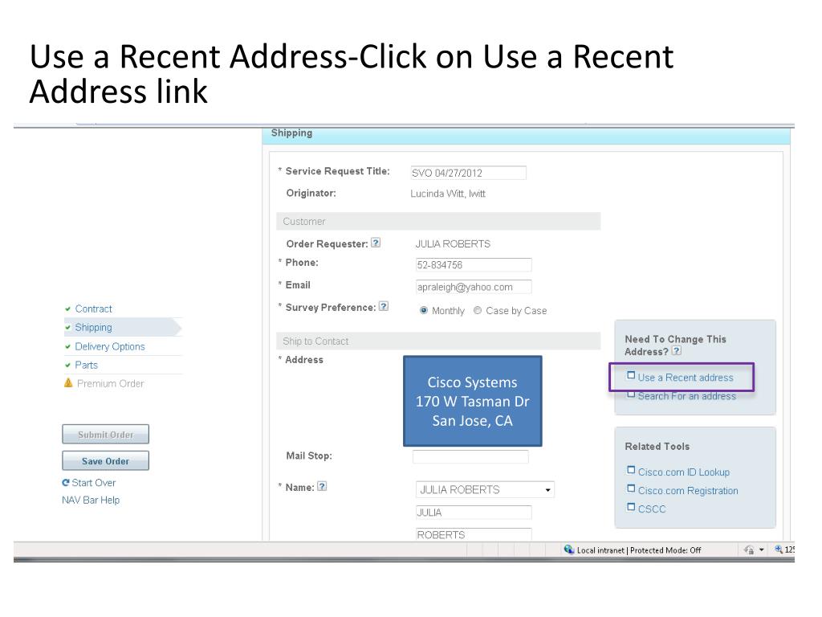This screenshot has height=617, width=822.
Task: Select the Monthly survey radio button
Action: click(x=424, y=310)
